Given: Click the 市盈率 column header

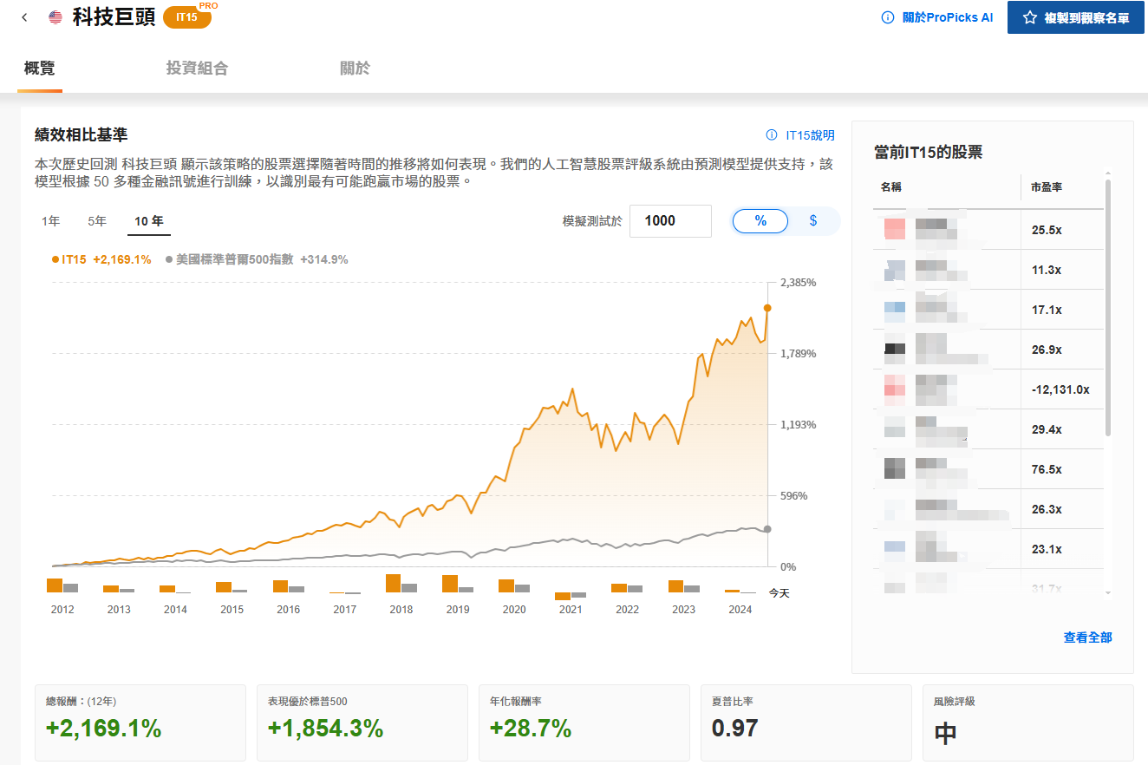Looking at the screenshot, I should (x=1047, y=186).
